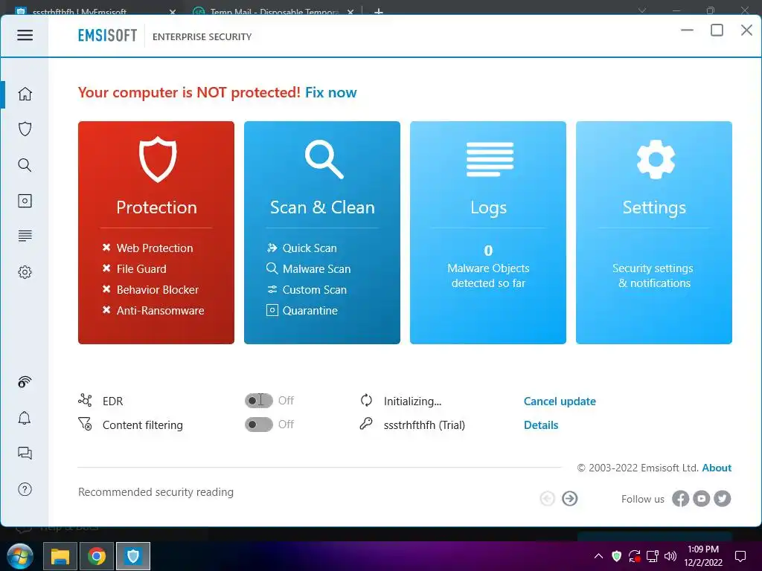The width and height of the screenshot is (762, 571).
Task: Go to Home in sidebar
Action: pyautogui.click(x=25, y=94)
